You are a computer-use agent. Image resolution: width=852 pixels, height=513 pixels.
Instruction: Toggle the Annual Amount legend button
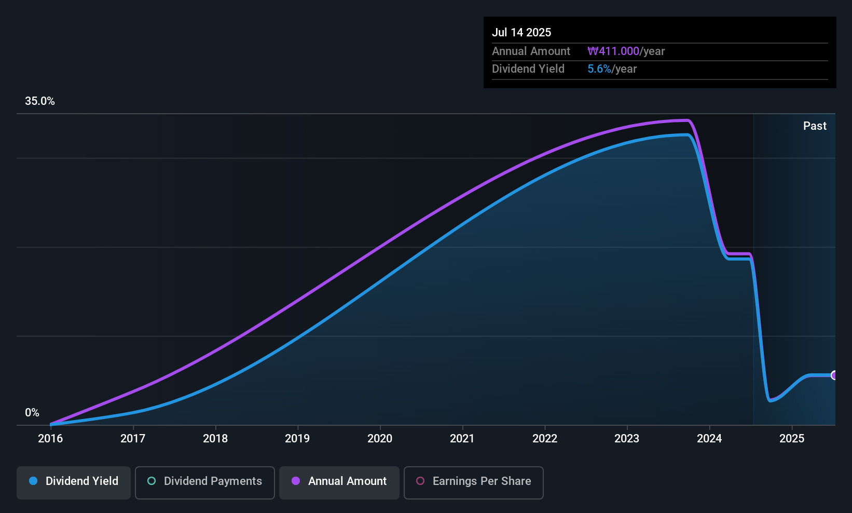339,483
